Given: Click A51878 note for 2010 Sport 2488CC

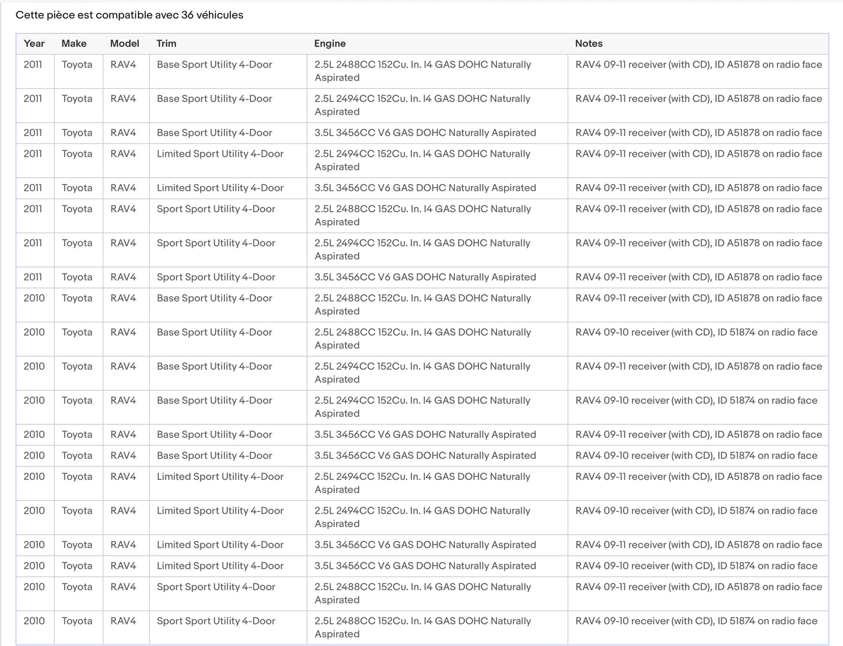Looking at the screenshot, I should 698,587.
